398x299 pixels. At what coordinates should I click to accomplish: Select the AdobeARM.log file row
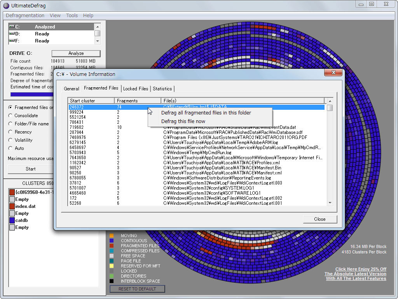[x=196, y=142]
